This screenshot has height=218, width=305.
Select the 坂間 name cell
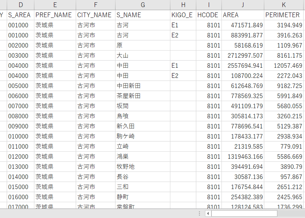(143, 106)
